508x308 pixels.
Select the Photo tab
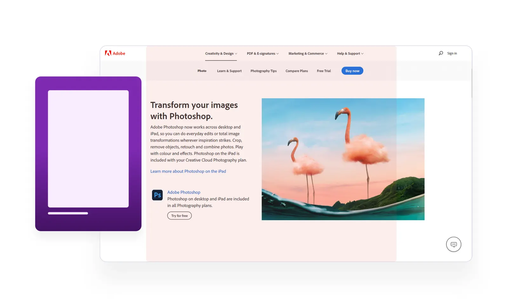(202, 71)
